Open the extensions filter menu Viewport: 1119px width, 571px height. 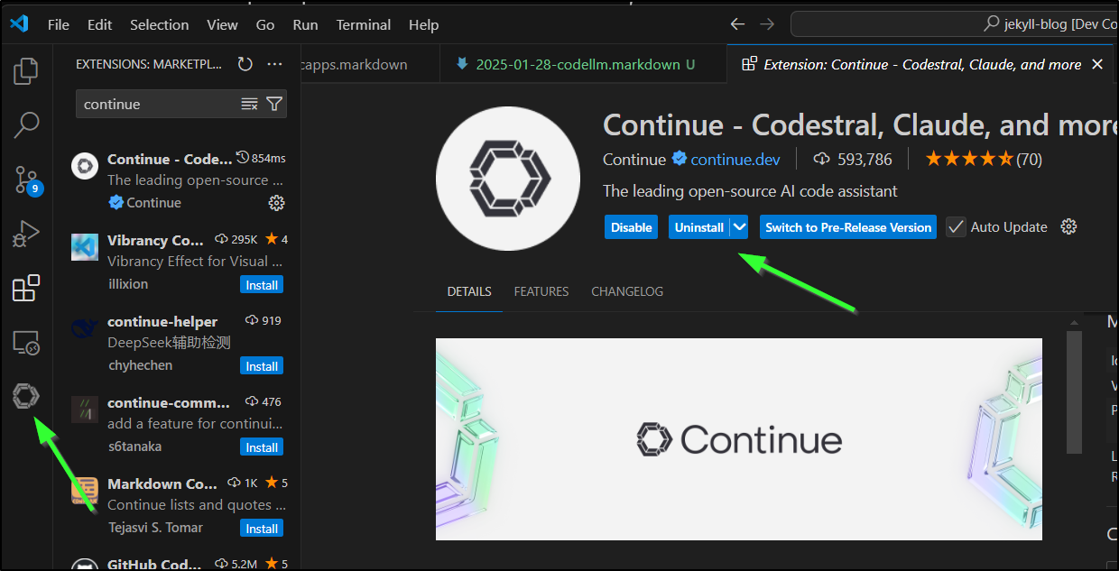274,104
